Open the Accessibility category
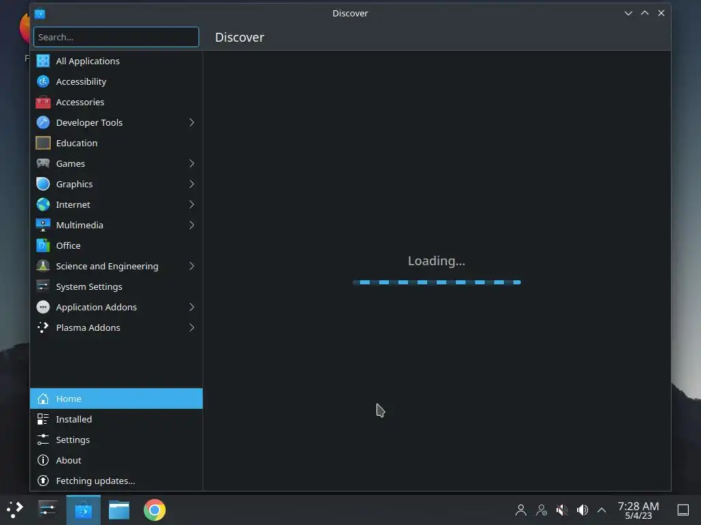Viewport: 701px width, 525px height. click(116, 81)
